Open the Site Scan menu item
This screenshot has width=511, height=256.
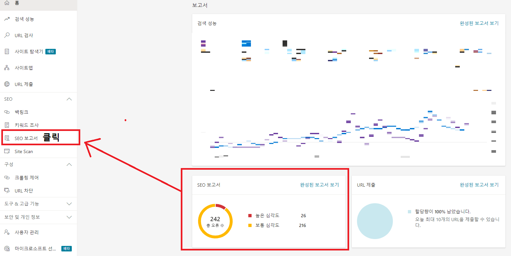coord(39,151)
